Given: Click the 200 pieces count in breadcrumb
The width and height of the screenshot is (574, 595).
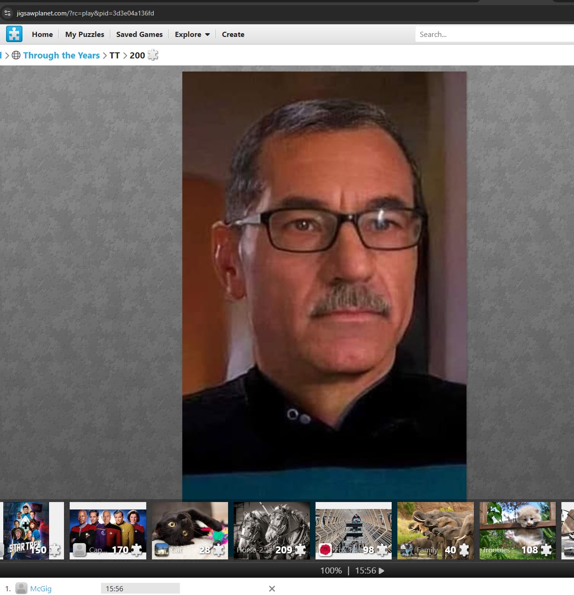Looking at the screenshot, I should (137, 55).
